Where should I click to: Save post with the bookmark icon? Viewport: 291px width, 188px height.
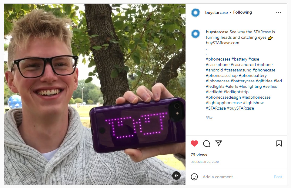[279, 143]
